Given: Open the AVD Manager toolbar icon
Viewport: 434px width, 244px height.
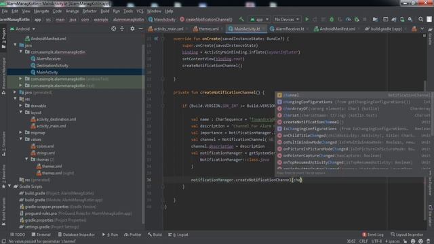Looking at the screenshot, I should click(x=402, y=20).
